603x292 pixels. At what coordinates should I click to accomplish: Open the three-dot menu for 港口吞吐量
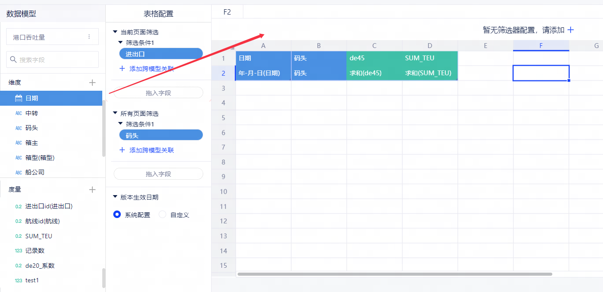coord(89,37)
